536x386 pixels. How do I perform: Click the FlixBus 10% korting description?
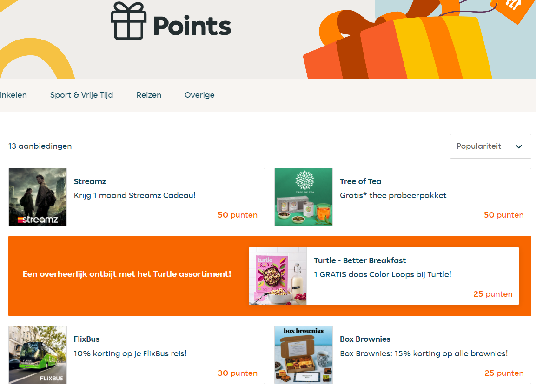(130, 353)
